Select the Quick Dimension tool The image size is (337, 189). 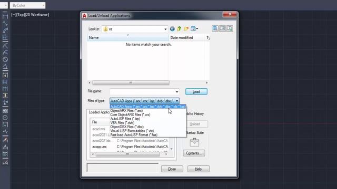[5, 75]
